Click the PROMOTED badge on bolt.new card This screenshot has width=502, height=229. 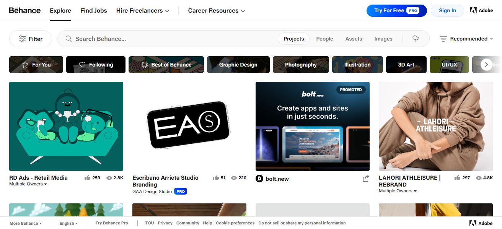tap(351, 89)
